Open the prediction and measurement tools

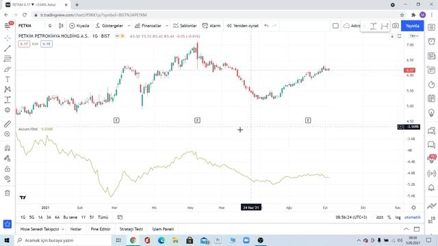coord(8,100)
